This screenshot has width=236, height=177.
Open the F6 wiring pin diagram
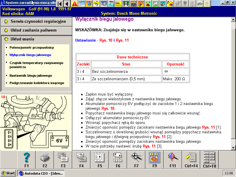[118, 160]
